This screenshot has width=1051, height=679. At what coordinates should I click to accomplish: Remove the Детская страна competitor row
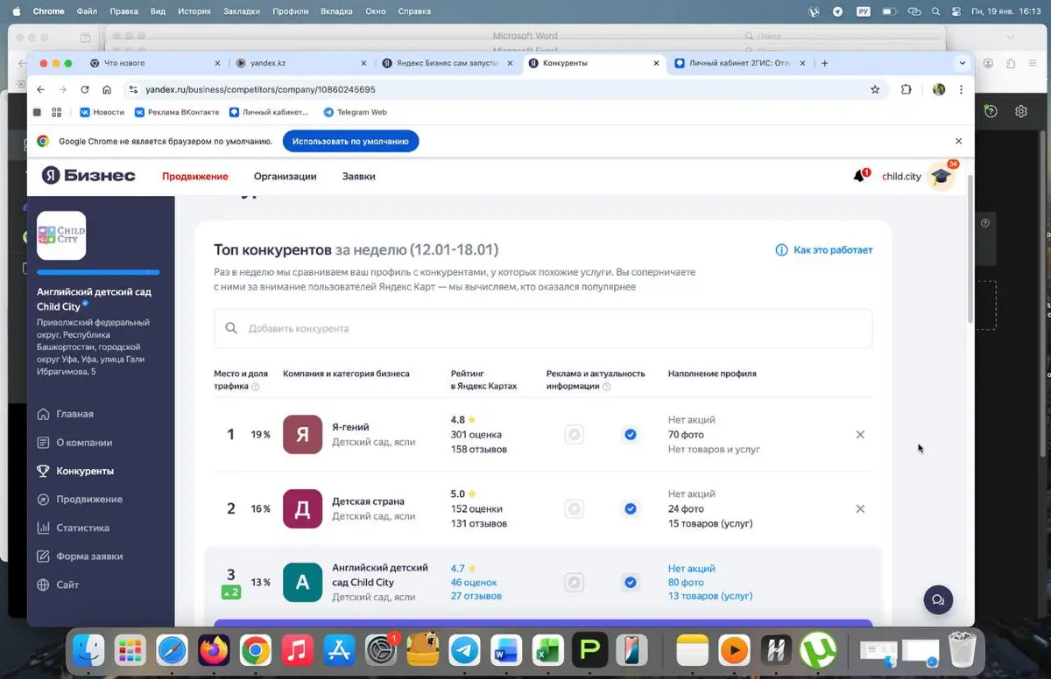click(x=860, y=509)
